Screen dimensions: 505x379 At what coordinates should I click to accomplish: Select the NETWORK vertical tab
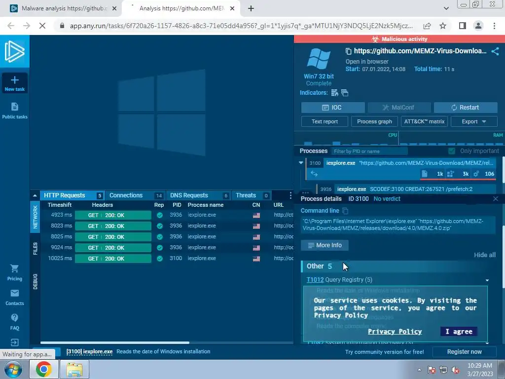click(x=35, y=217)
